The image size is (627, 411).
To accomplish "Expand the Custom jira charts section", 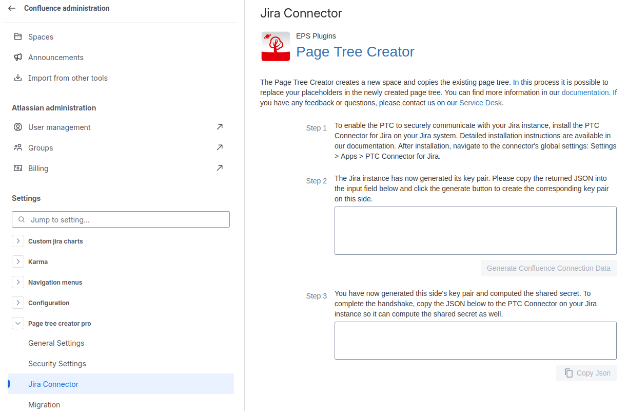I will (18, 241).
